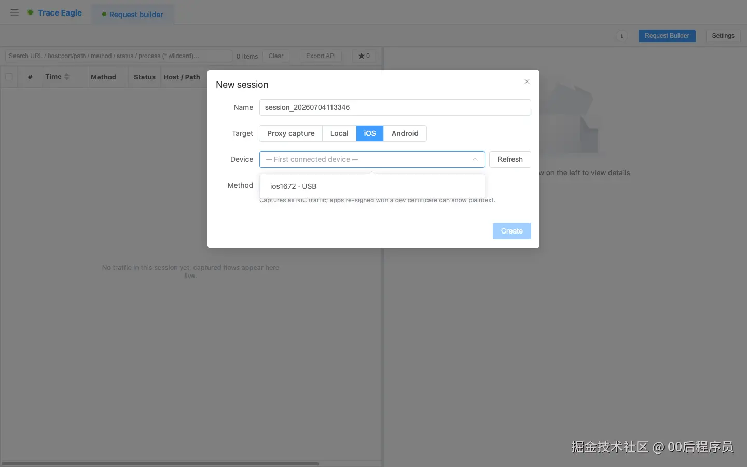The width and height of the screenshot is (747, 467).
Task: Click the Clear button in toolbar
Action: pyautogui.click(x=275, y=56)
